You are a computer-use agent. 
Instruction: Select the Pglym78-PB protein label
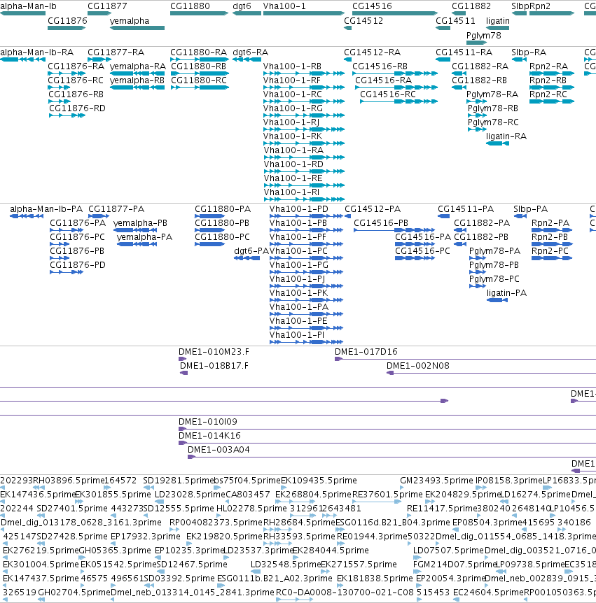point(494,265)
